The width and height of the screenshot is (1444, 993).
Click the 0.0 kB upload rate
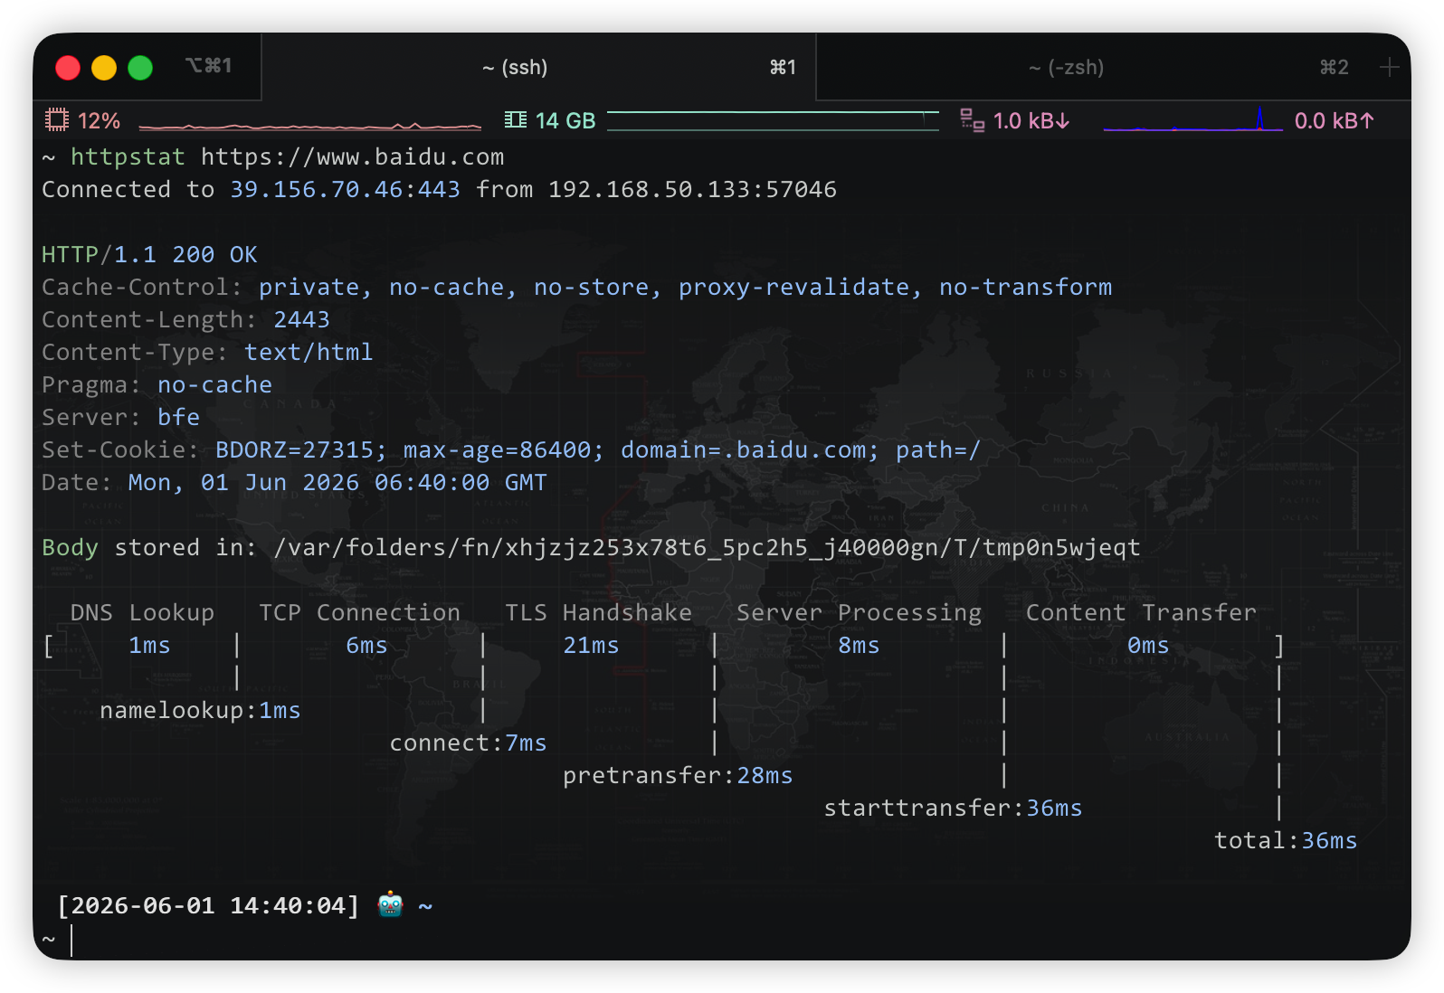coord(1335,120)
